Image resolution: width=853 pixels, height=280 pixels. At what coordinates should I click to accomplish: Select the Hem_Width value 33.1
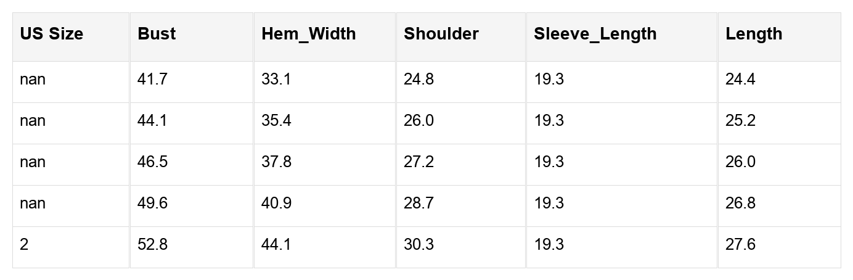tap(276, 80)
